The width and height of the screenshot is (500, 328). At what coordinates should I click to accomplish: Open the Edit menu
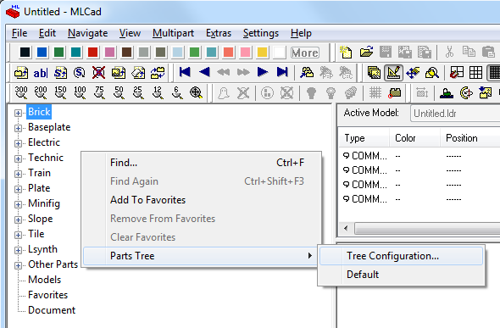(47, 33)
